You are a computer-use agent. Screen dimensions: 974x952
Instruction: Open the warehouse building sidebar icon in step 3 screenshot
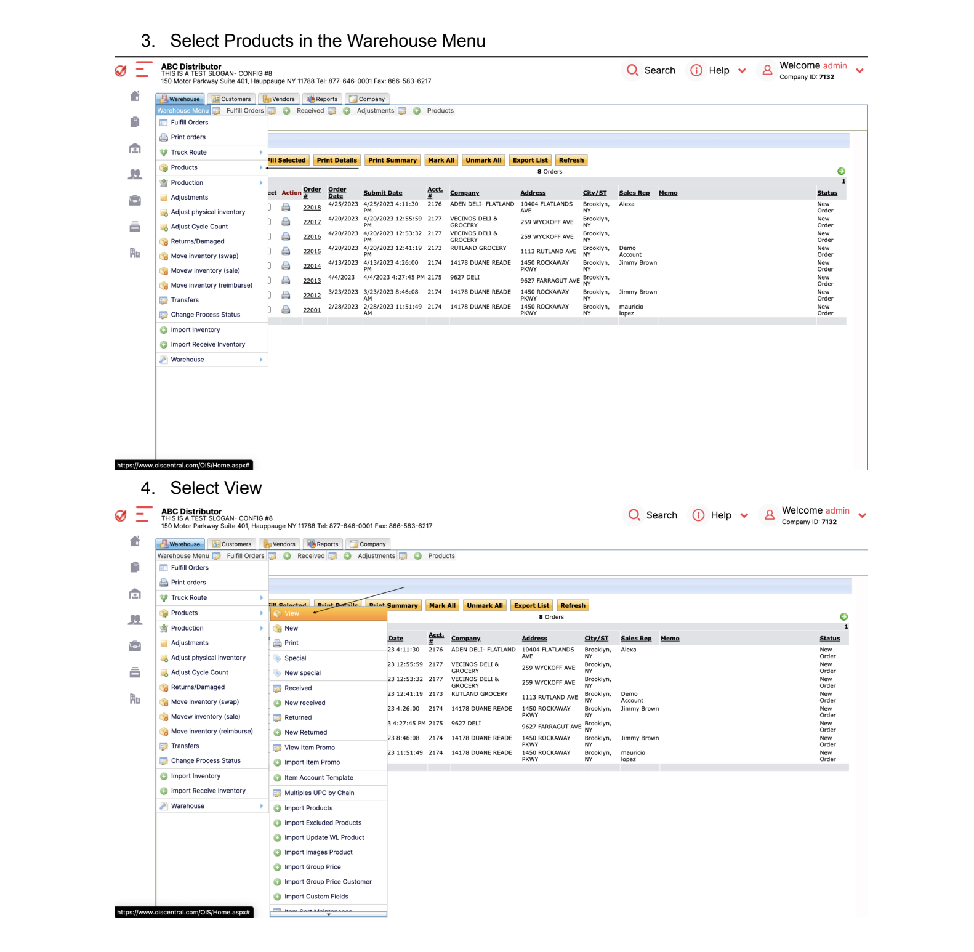[135, 148]
